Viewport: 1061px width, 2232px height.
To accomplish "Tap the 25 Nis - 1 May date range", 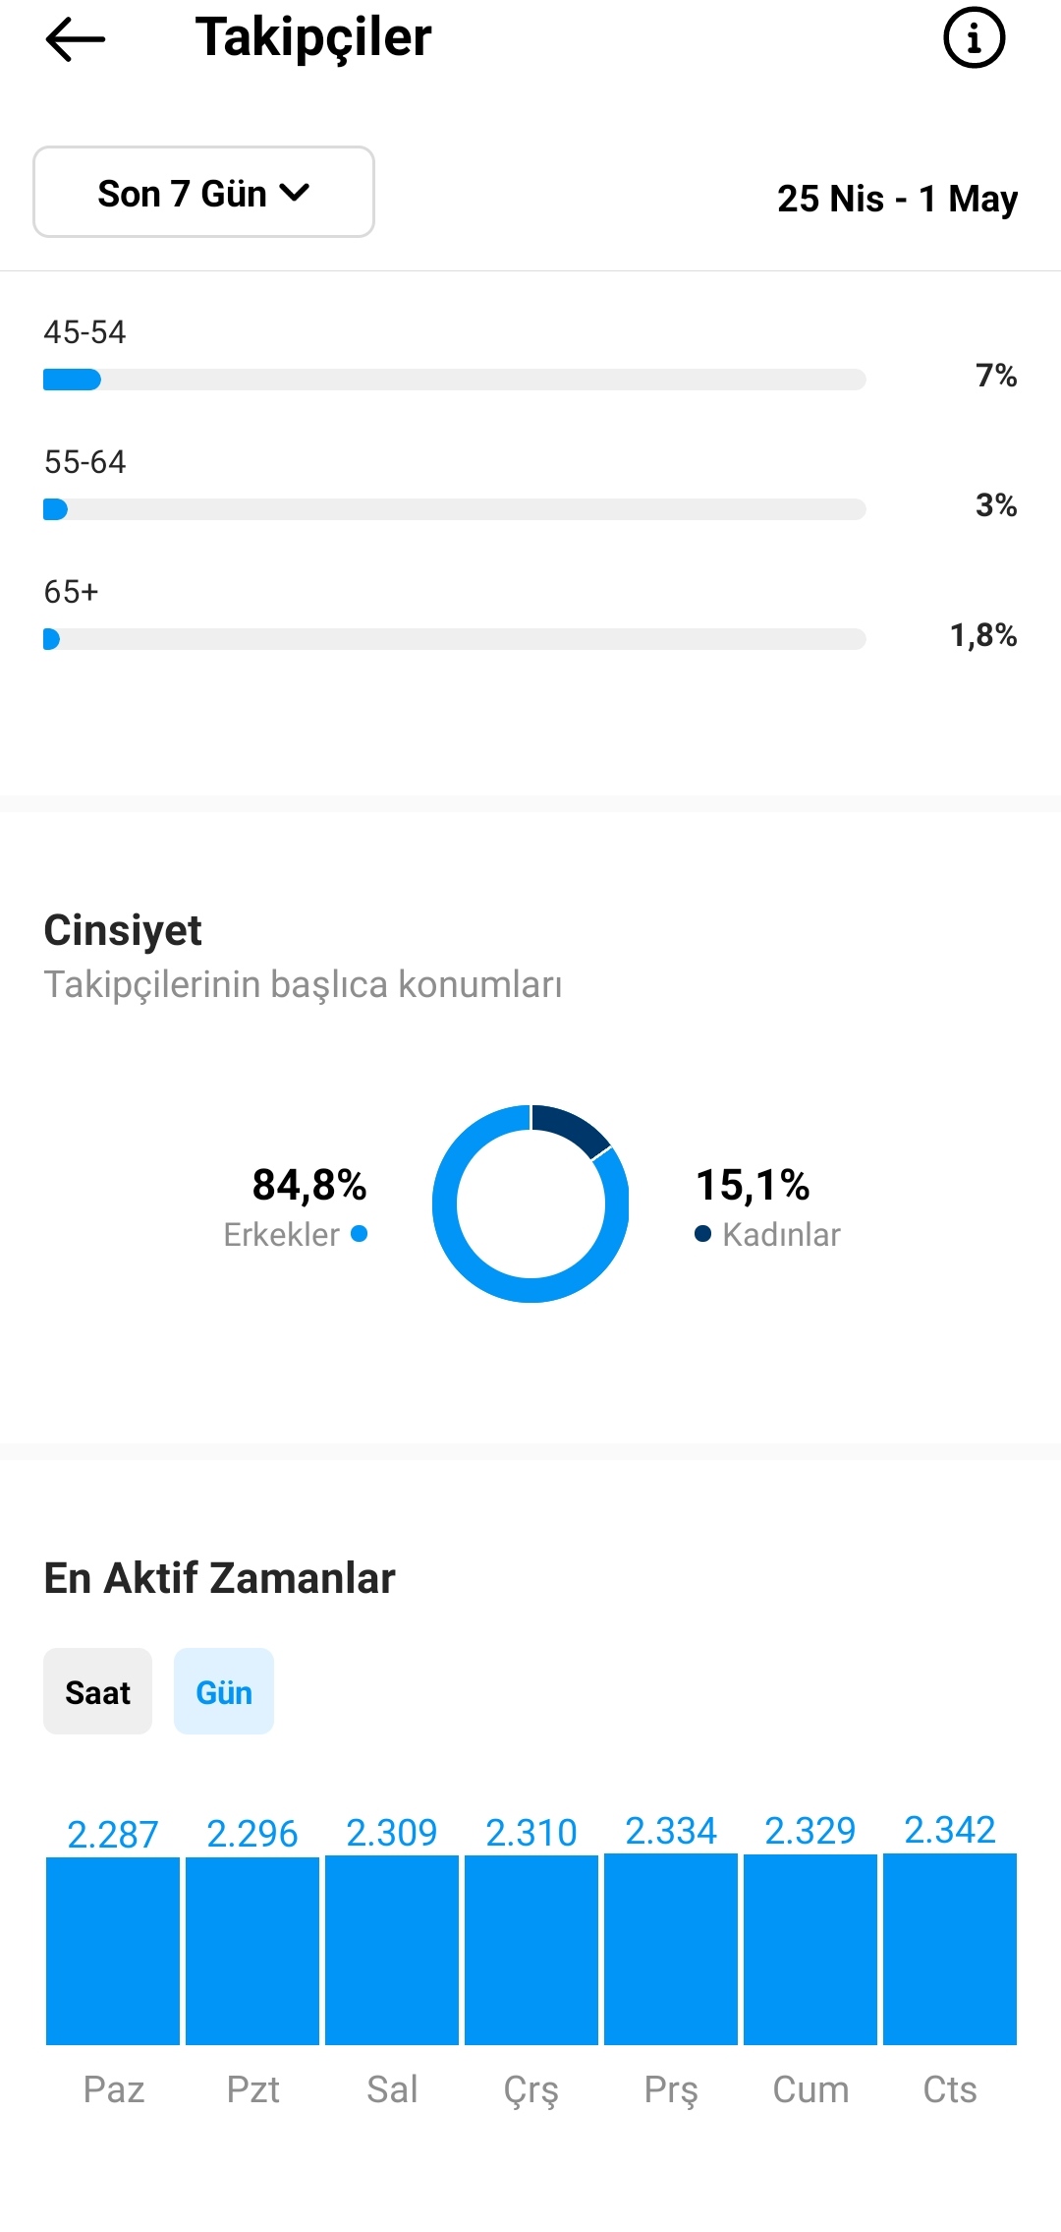I will 897,199.
